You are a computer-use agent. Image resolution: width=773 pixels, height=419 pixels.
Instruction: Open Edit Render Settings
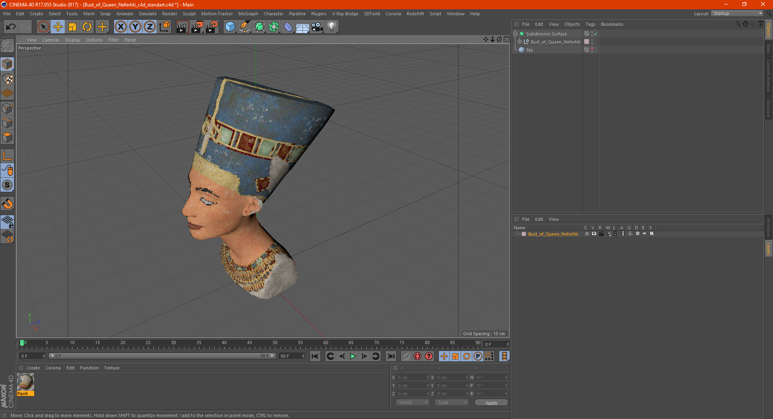coord(212,27)
